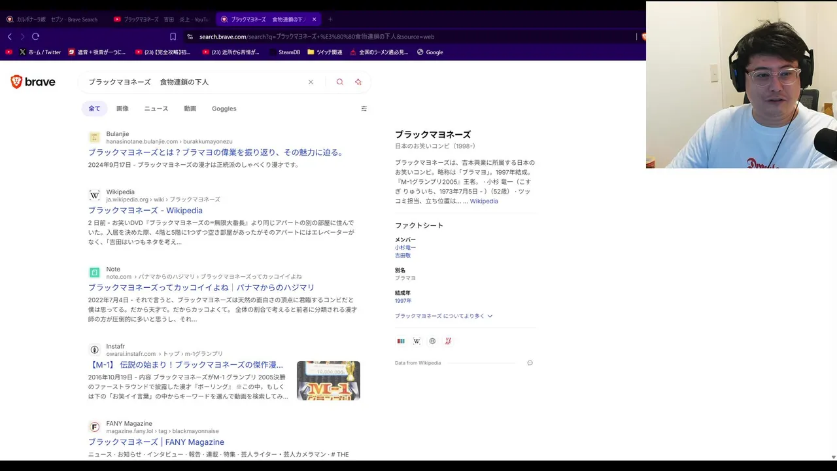
Task: Expand ブラックマヨネーズ についてより多く
Action: 443,316
